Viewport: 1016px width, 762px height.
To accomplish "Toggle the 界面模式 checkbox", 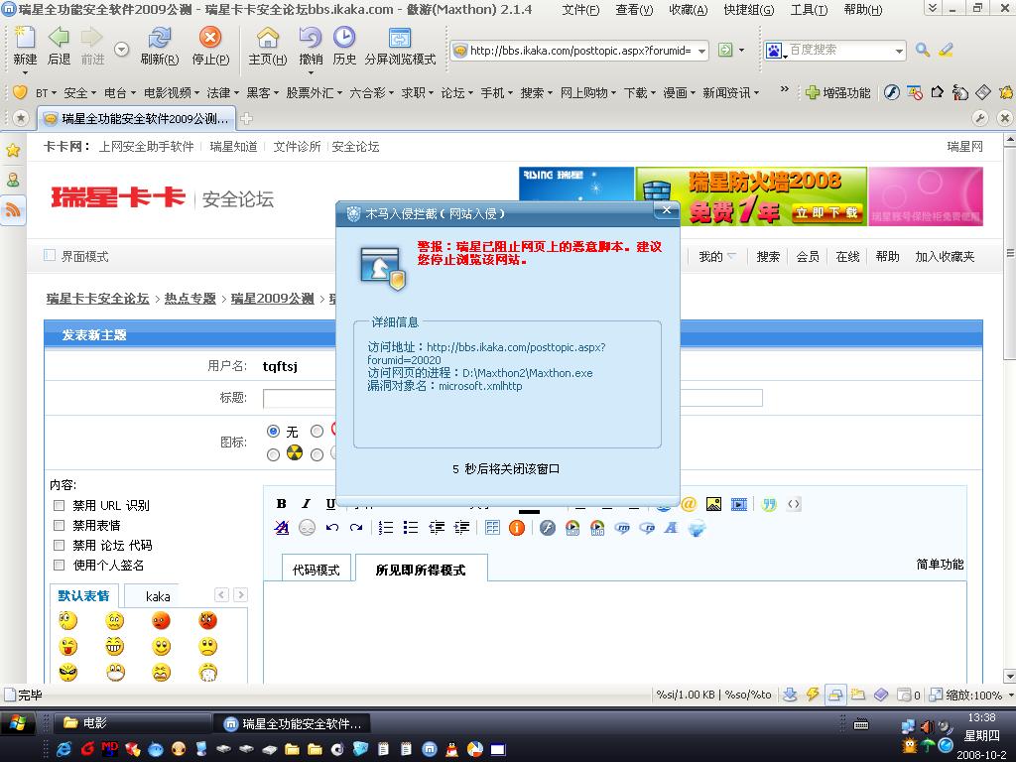I will coord(50,255).
